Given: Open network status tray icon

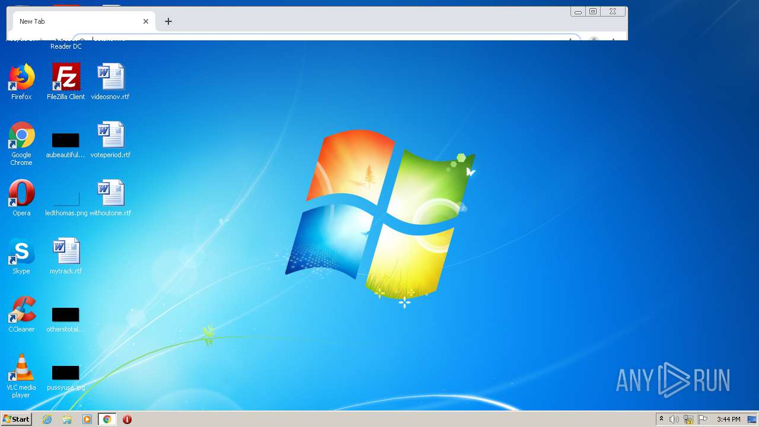Looking at the screenshot, I should pyautogui.click(x=688, y=419).
